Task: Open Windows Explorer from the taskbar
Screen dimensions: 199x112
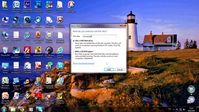Action: pyautogui.click(x=13, y=109)
